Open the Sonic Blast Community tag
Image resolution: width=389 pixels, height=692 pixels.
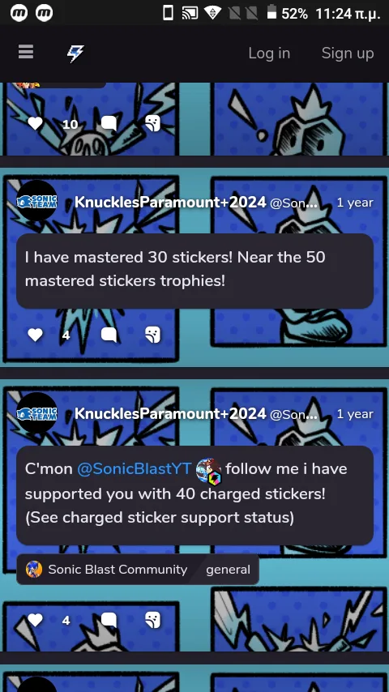(x=107, y=570)
